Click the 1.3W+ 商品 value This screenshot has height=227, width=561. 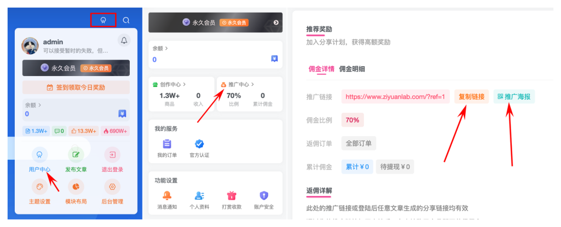coord(170,96)
